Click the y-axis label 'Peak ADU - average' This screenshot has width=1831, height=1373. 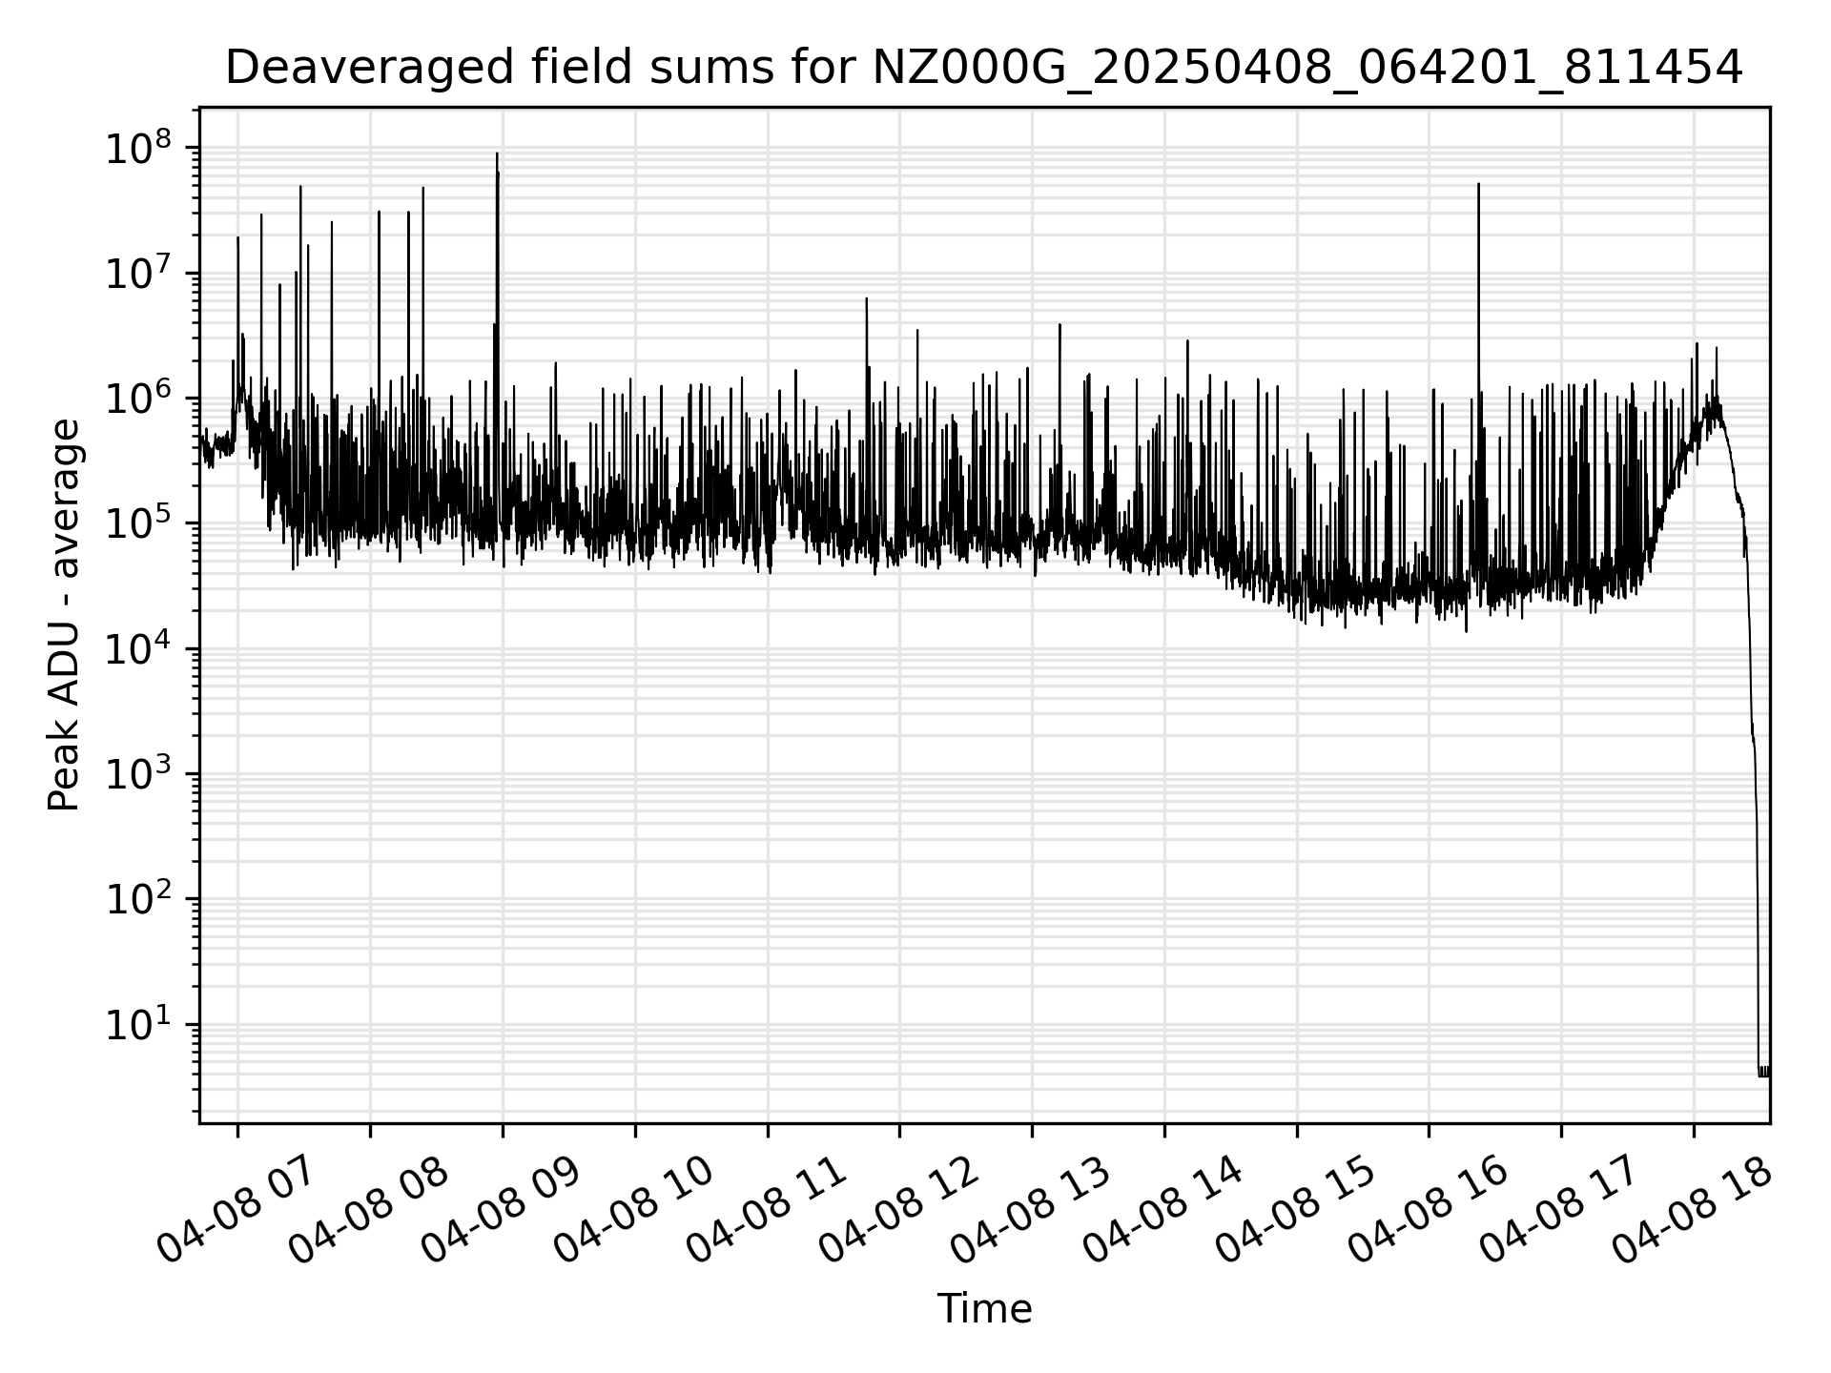pyautogui.click(x=64, y=616)
